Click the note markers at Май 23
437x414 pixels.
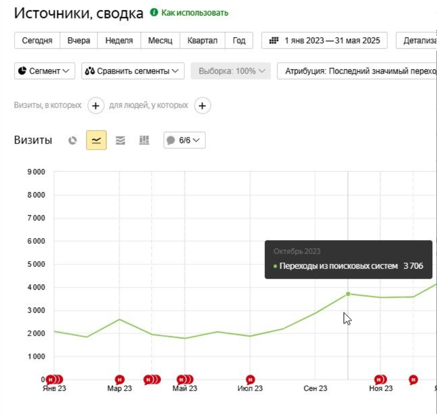[x=185, y=379]
